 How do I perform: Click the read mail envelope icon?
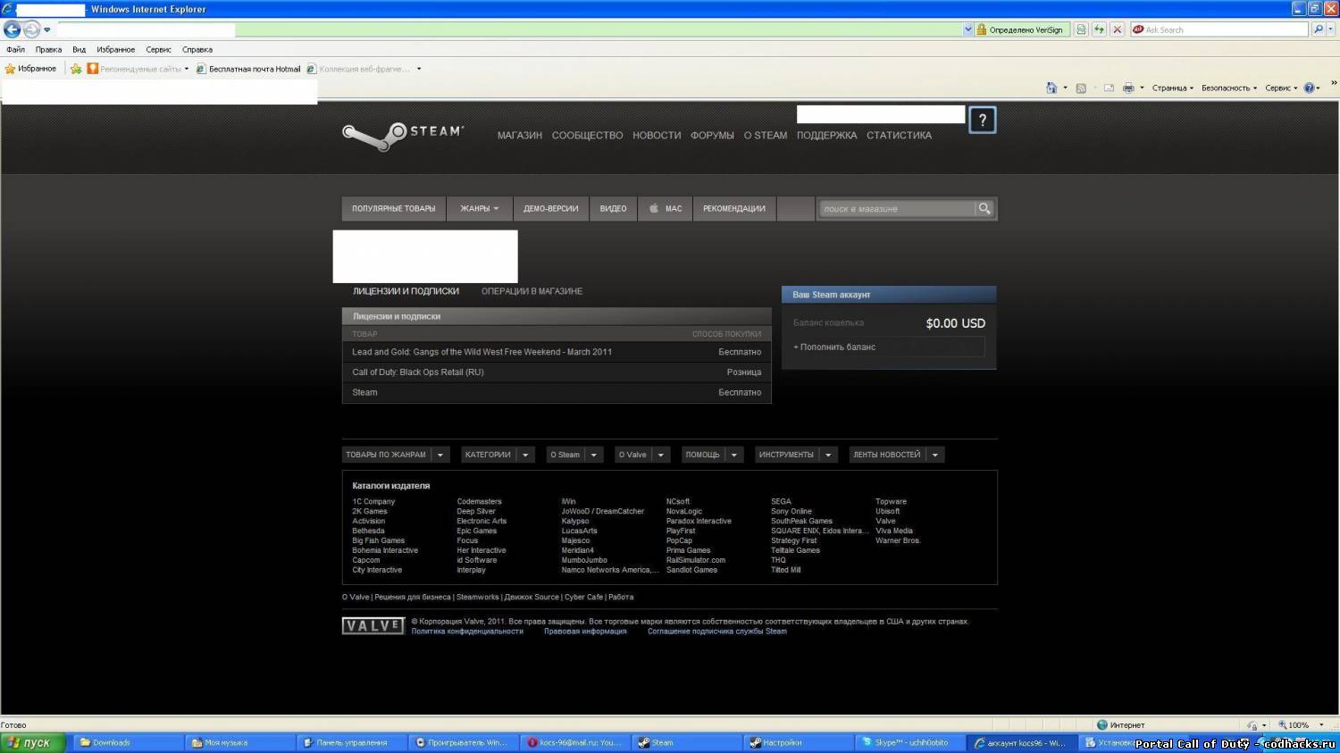click(1109, 88)
